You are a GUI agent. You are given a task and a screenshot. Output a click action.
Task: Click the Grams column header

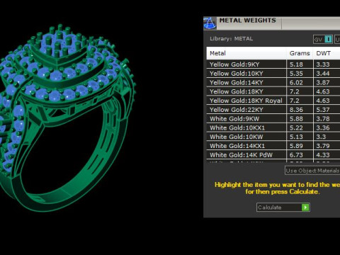[300, 53]
